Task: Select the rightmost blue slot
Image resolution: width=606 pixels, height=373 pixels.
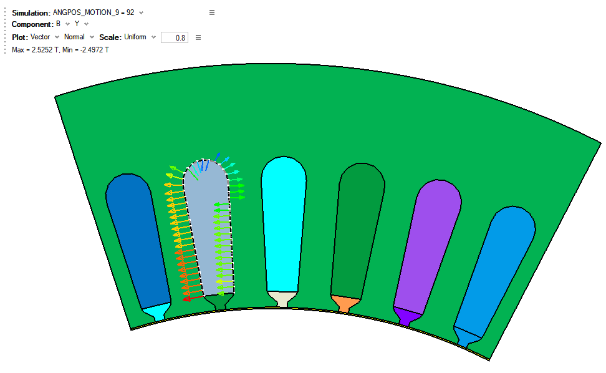Action: [499, 268]
